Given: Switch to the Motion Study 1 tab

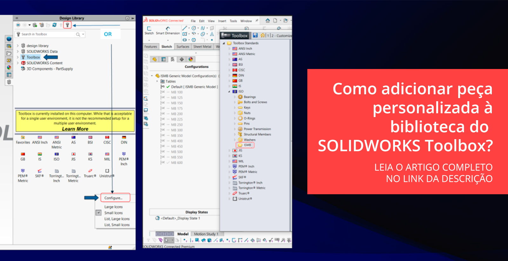Looking at the screenshot, I should (206, 234).
